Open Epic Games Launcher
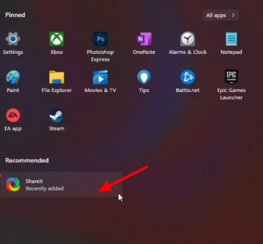This screenshot has width=263, height=244. 231,85
